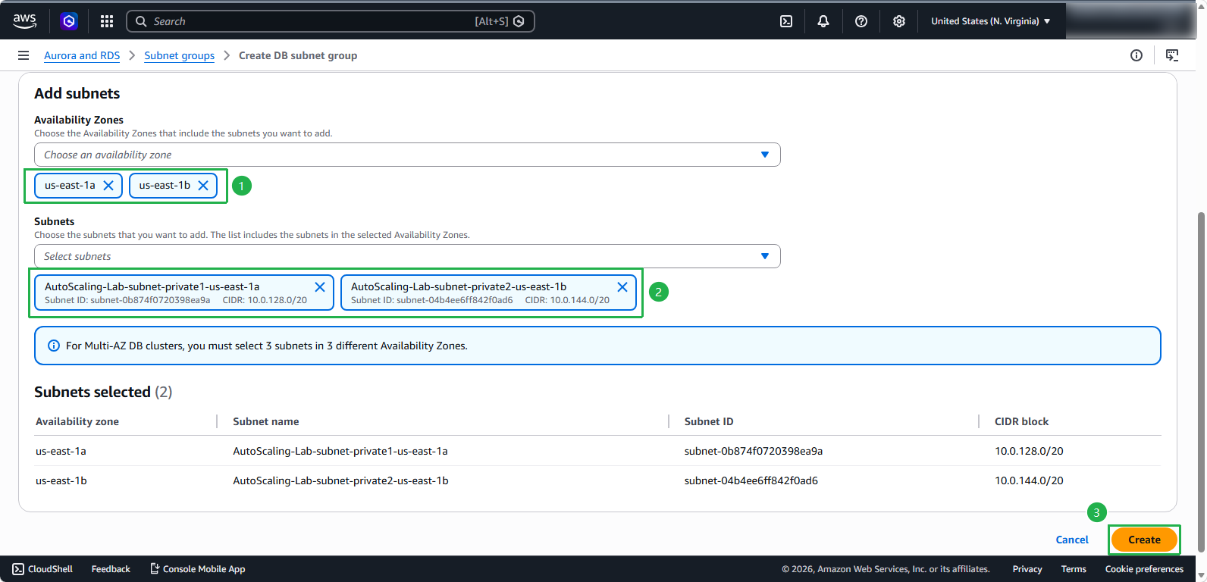The height and width of the screenshot is (582, 1207).
Task: Remove the AutoScaling-Lab-subnet-private1-us-east-1a subnet token
Action: [x=320, y=287]
